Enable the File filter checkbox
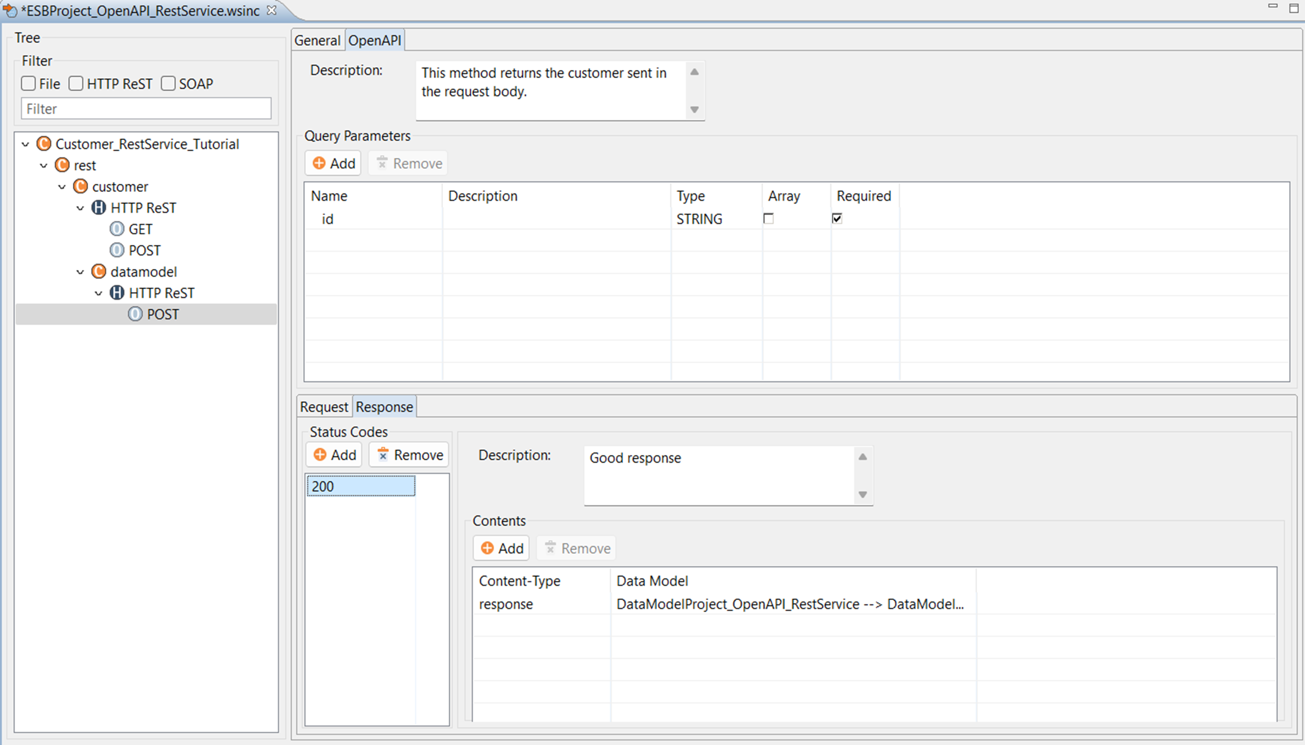Screen dimensions: 1305x745 pos(29,84)
